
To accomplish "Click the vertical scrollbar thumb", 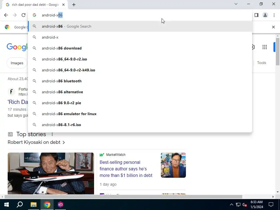I will pyautogui.click(x=278, y=52).
